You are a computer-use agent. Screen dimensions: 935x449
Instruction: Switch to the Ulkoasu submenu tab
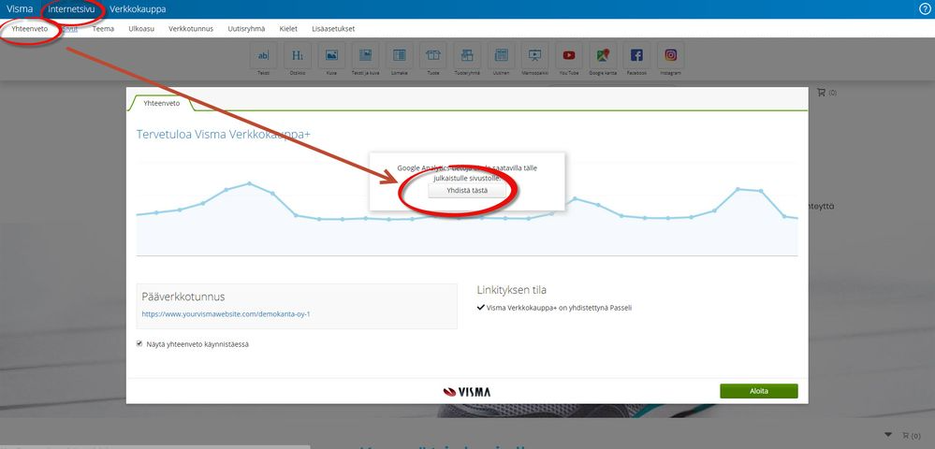coord(141,28)
